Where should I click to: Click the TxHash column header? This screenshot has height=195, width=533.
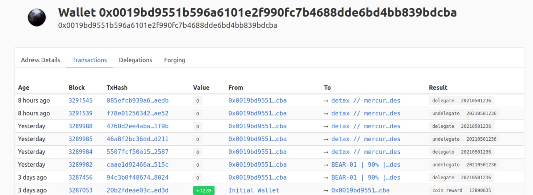(117, 88)
